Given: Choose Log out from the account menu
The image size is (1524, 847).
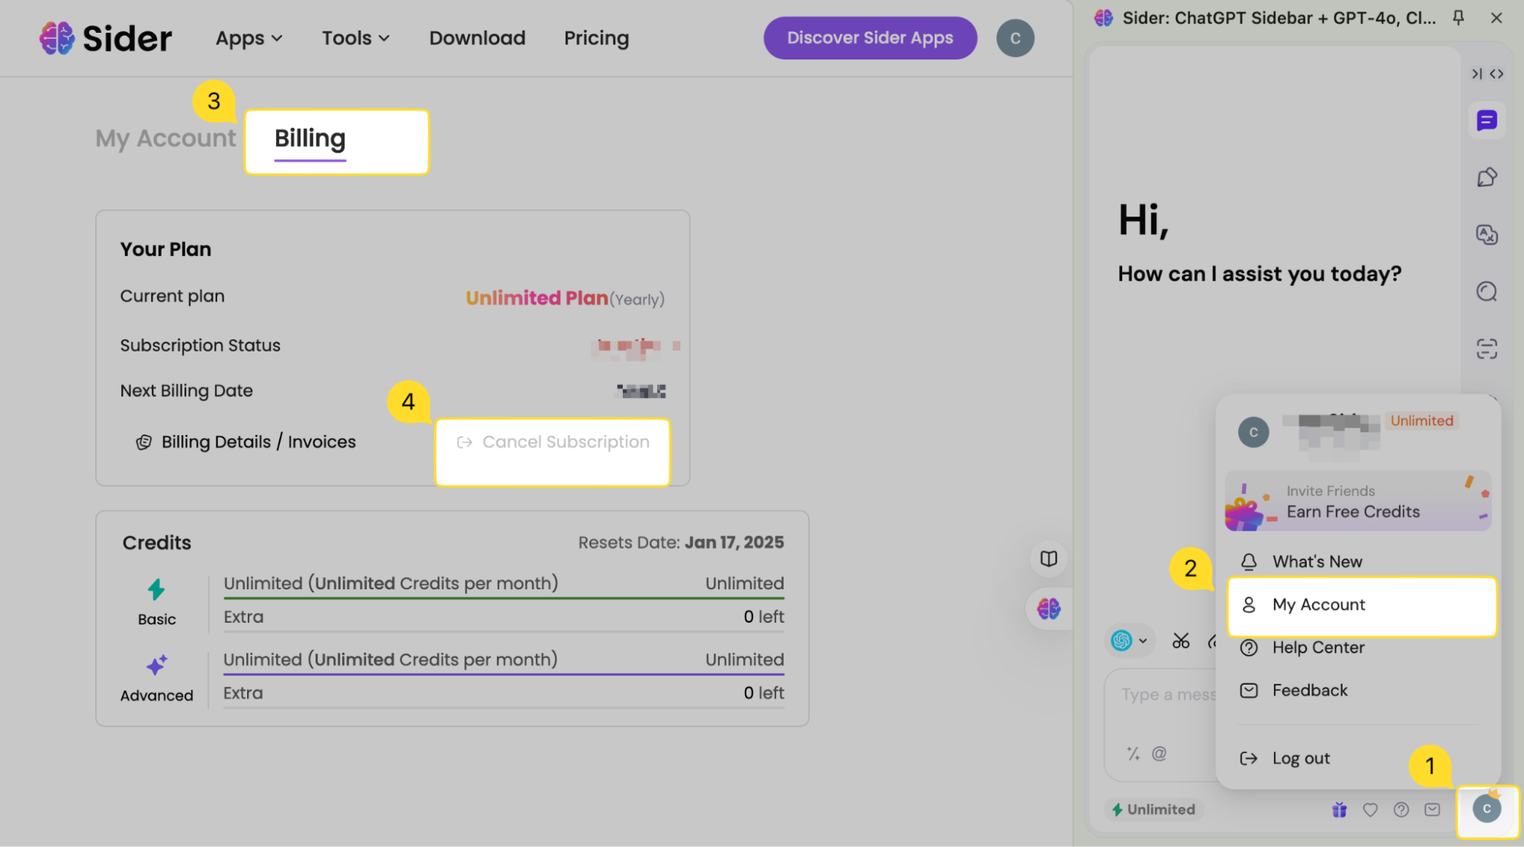Looking at the screenshot, I should [1300, 759].
